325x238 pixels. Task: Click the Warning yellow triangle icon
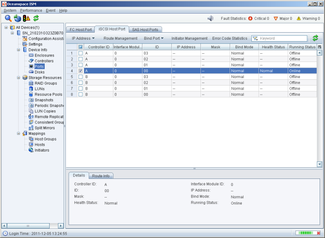click(299, 19)
